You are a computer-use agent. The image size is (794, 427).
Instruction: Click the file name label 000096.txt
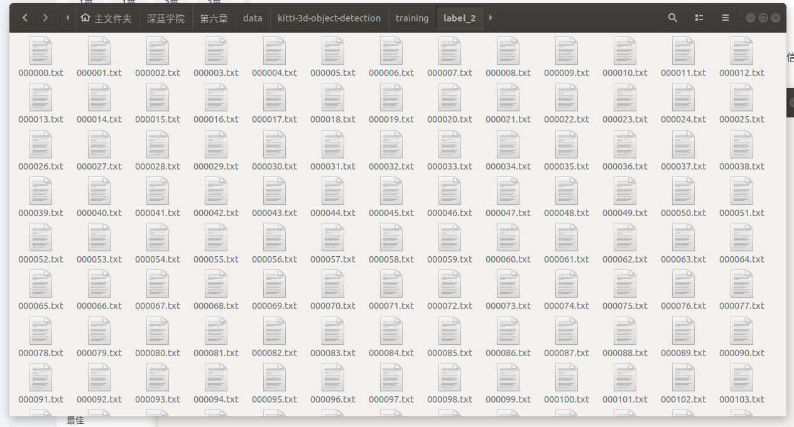click(x=333, y=399)
